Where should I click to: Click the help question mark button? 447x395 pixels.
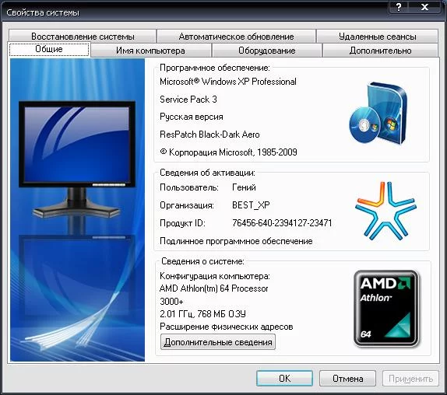click(399, 7)
